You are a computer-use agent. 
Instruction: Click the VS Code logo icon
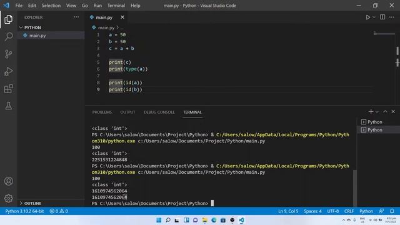point(6,6)
